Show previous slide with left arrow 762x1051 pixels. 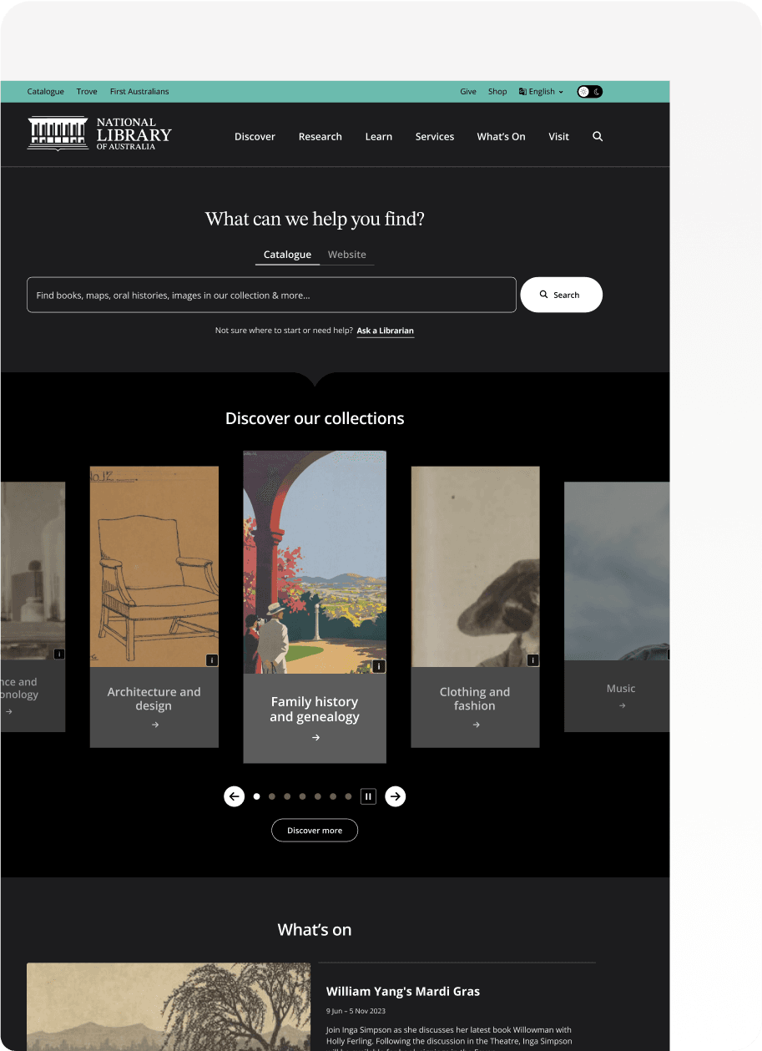click(x=234, y=796)
